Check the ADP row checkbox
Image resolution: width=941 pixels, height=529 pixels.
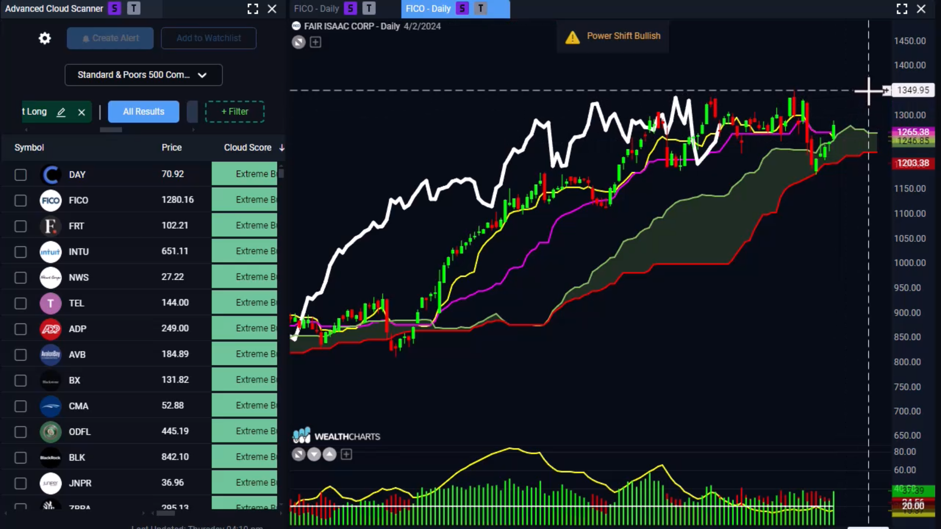(21, 329)
